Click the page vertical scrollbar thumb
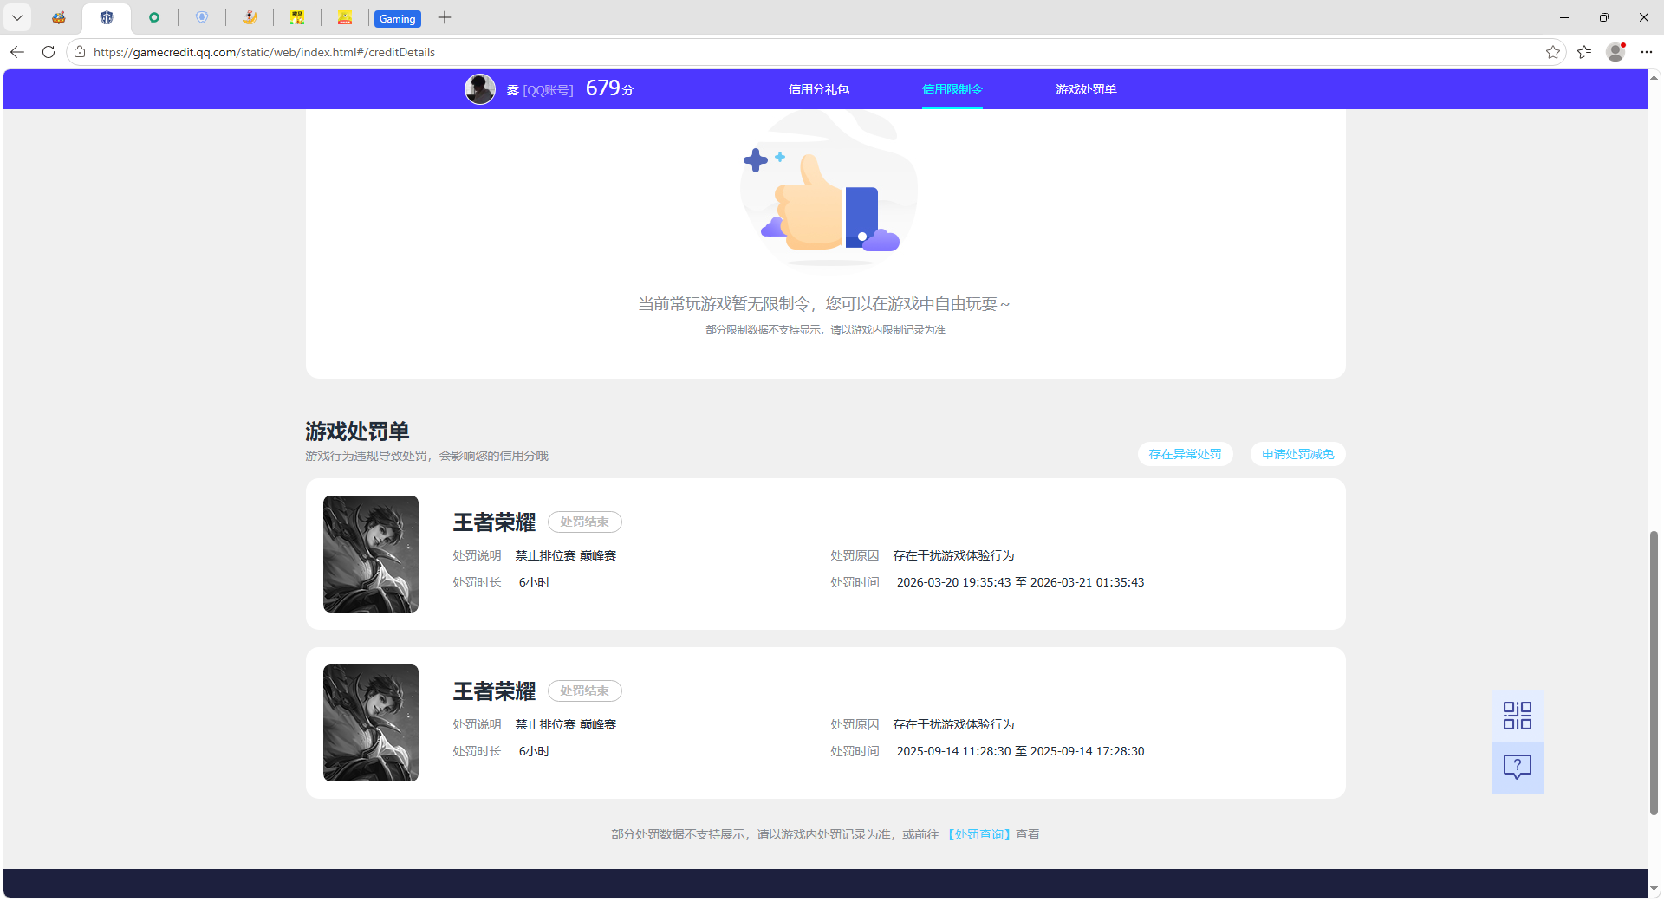 click(x=1654, y=673)
